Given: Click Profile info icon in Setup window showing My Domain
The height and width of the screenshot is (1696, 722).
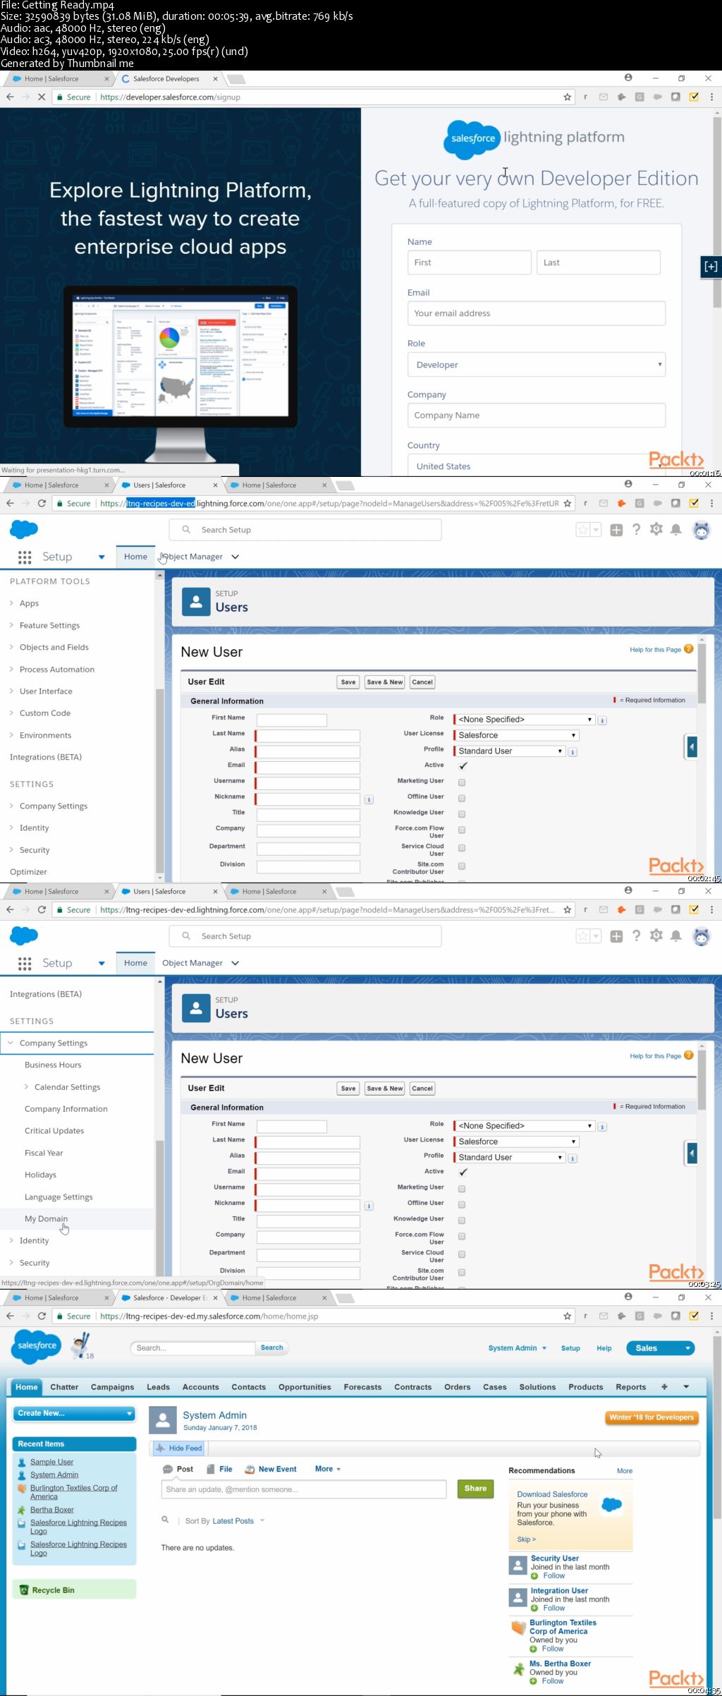Looking at the screenshot, I should tap(573, 1158).
